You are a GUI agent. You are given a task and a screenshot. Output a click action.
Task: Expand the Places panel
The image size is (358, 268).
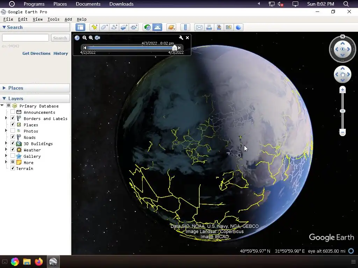click(4, 88)
